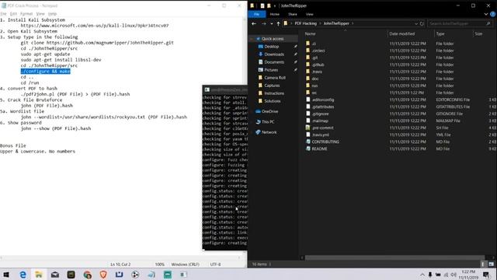Go up one folder level
The image size is (497, 280).
(278, 23)
